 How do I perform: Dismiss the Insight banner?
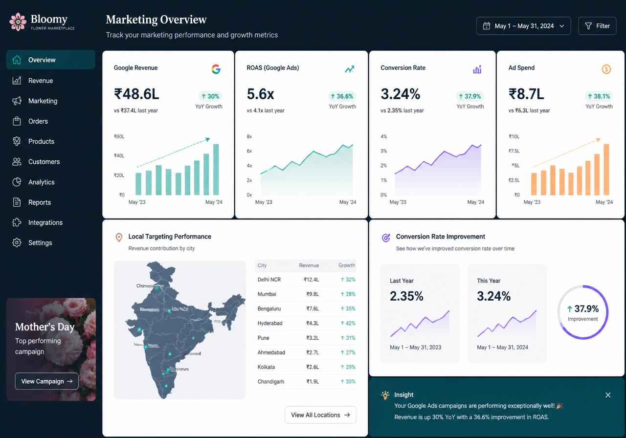608,395
